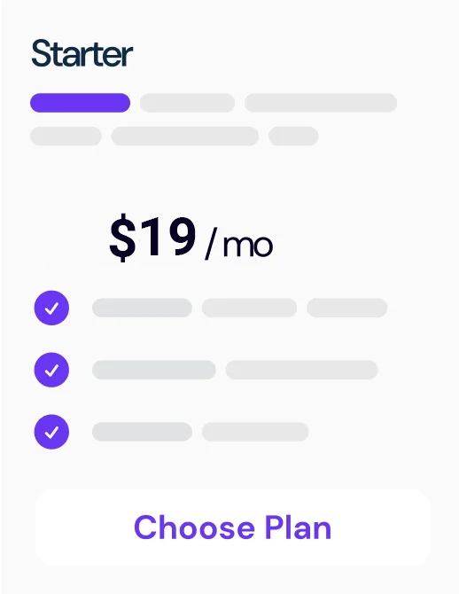Click the purple highlighted pill under Starter
The height and width of the screenshot is (594, 459).
tap(81, 103)
